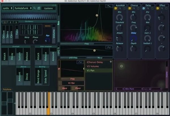Click the V1 Pan modulation target field

click(x=71, y=83)
